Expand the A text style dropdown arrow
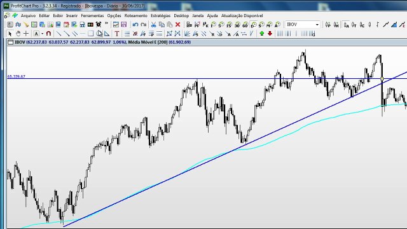This screenshot has height=229, width=407. (x=42, y=34)
